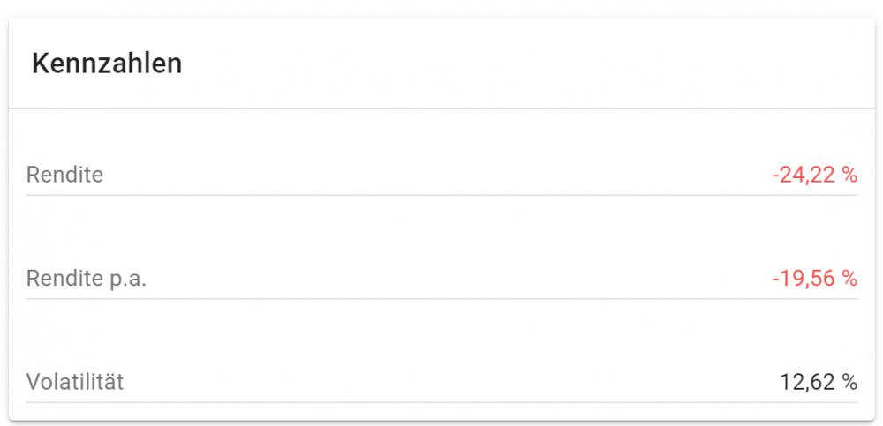The width and height of the screenshot is (883, 426).
Task: Click the percent sign after 12,62
Action: [x=849, y=382]
